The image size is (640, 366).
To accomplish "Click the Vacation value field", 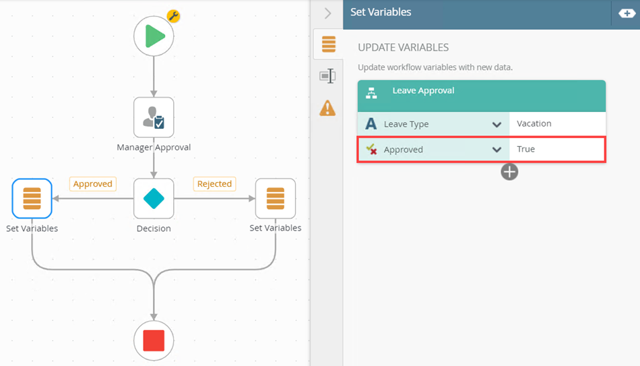I will (x=557, y=124).
